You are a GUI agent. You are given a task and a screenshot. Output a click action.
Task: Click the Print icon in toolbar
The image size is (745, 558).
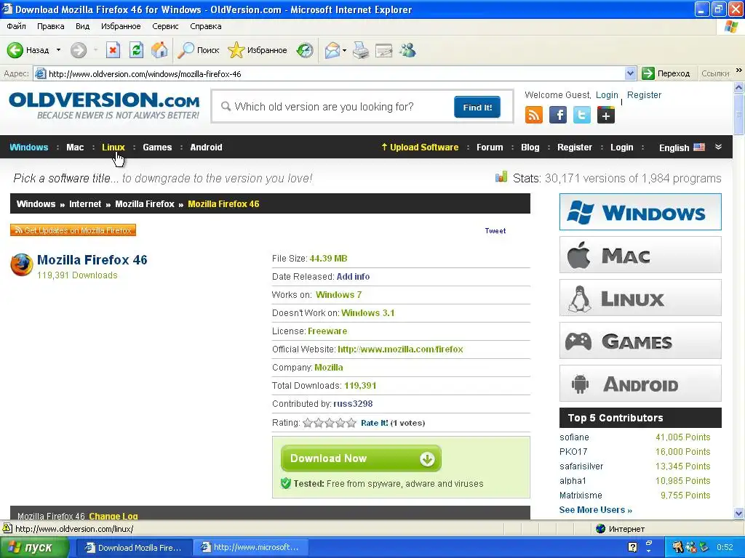[361, 50]
